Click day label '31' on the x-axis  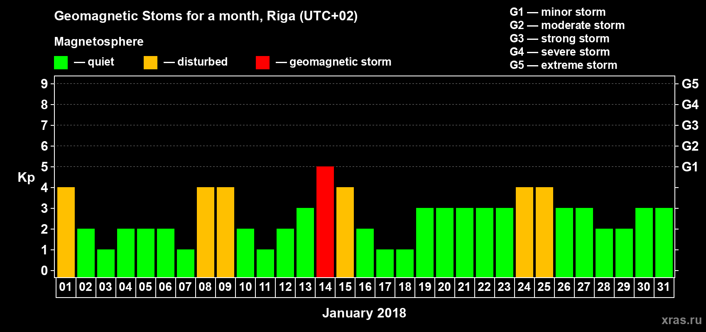[664, 287]
